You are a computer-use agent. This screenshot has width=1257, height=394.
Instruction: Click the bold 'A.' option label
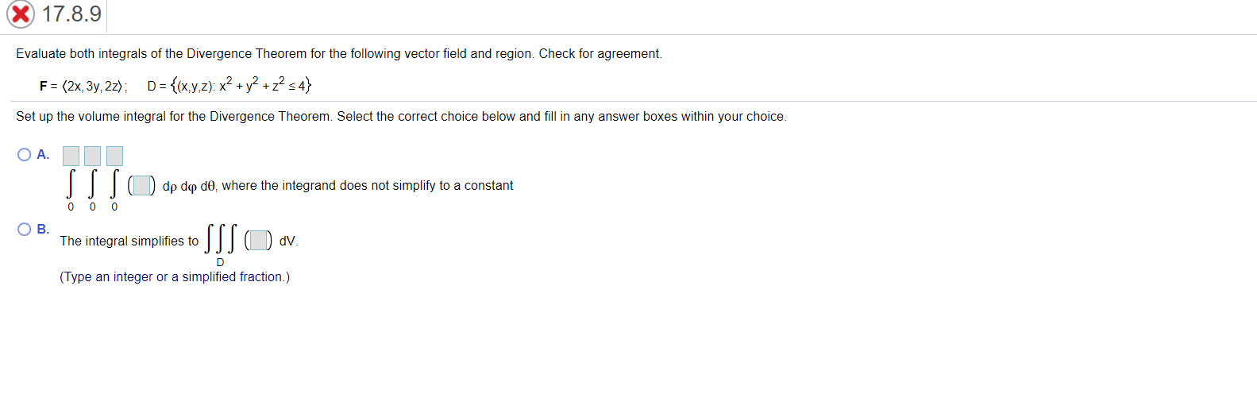[x=43, y=155]
